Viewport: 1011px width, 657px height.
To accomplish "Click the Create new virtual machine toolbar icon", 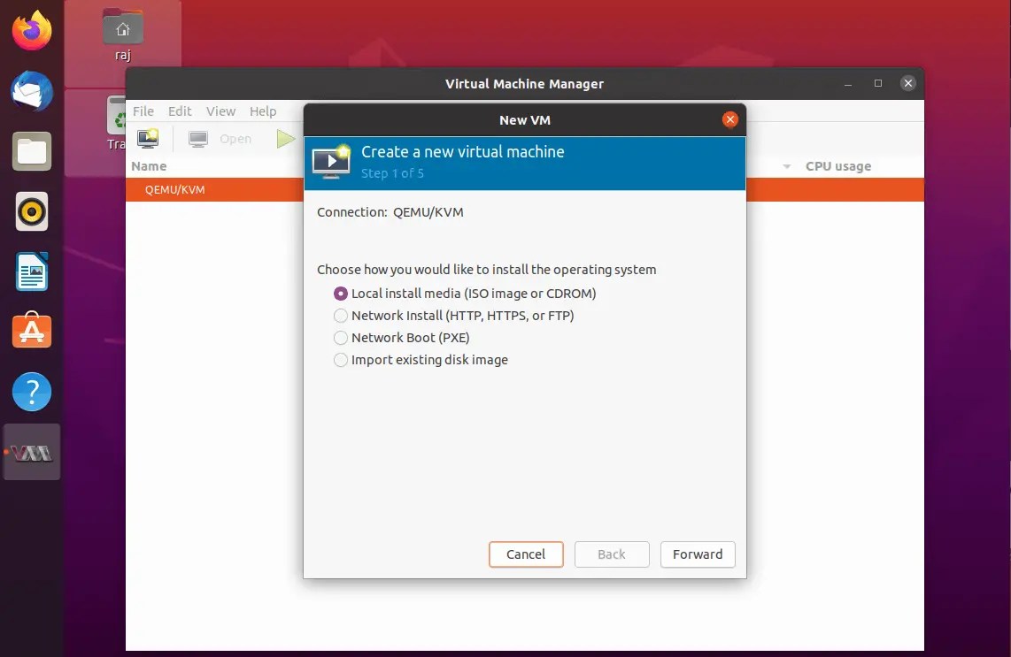I will tap(147, 138).
